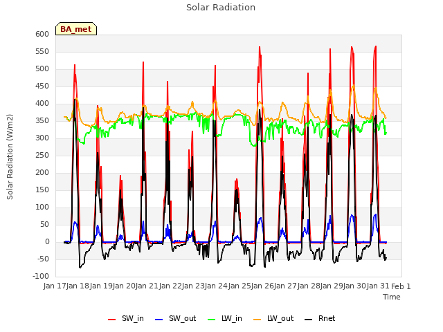The image size is (443, 332).
Task: Click the Jan 19 x-axis date label
Action: [101, 286]
